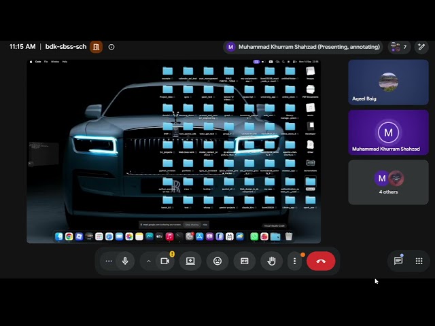Select the Screenshots stack on desktop
This screenshot has height=326, width=435.
310,165
